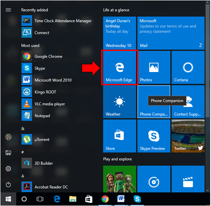Launch the Cortana tile
This screenshot has width=211, height=206.
(188, 68)
